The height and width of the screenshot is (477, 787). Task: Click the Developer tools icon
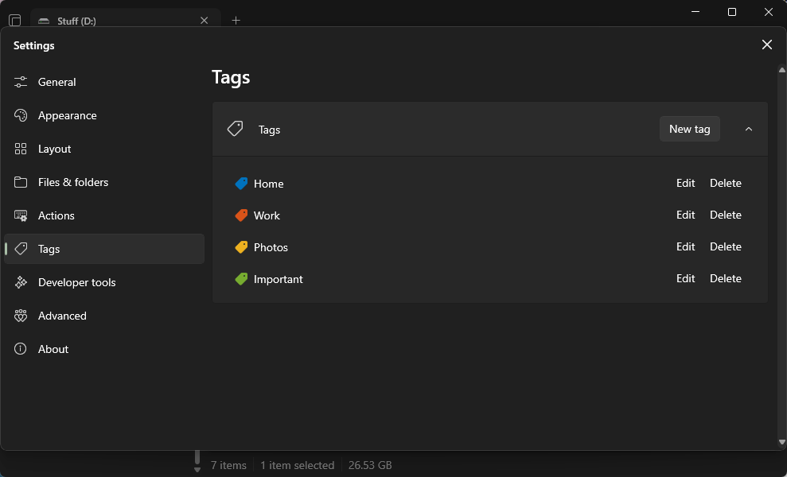[21, 282]
